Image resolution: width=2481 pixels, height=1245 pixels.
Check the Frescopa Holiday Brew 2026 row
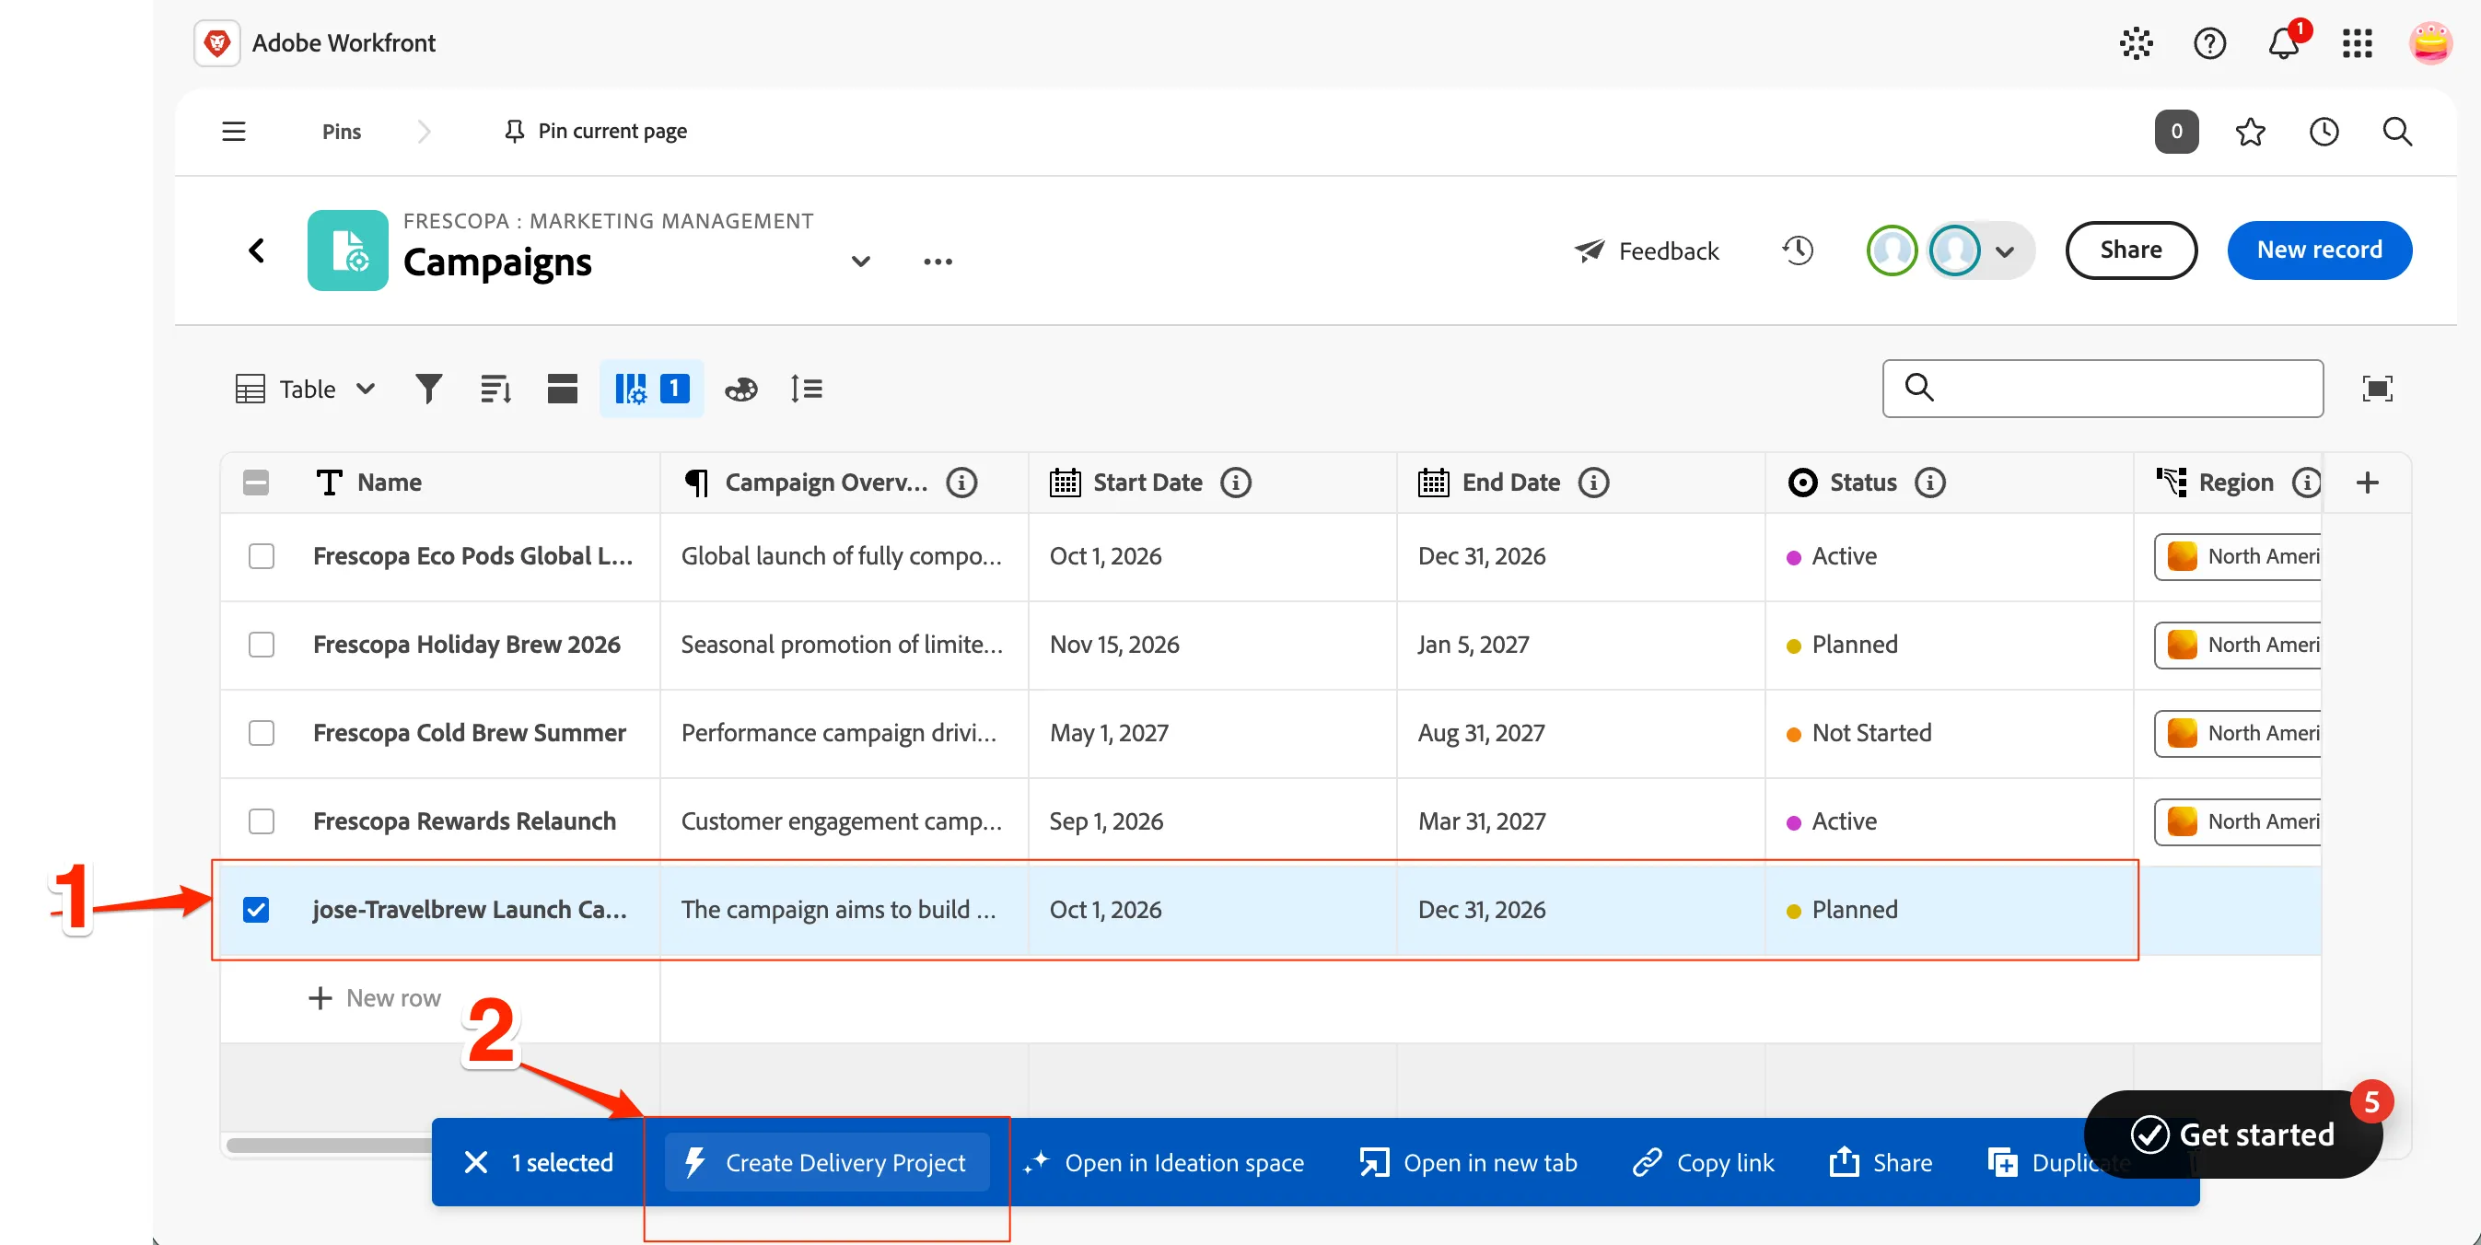tap(261, 645)
